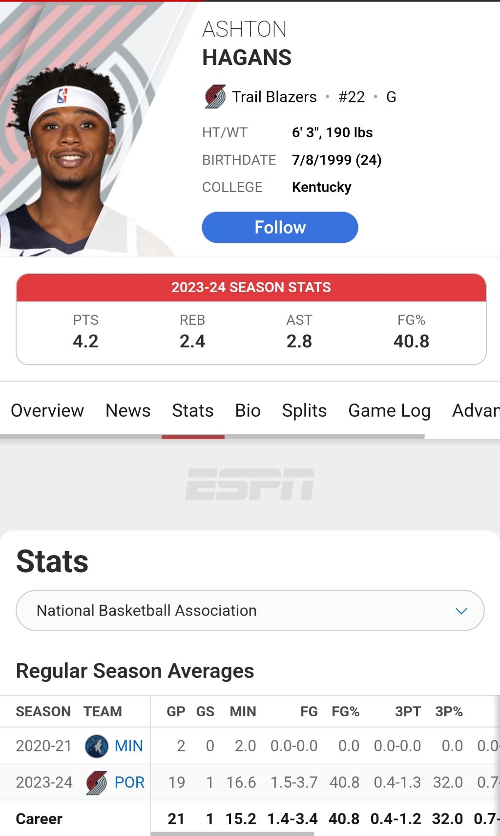Follow Ashton Hagans
The height and width of the screenshot is (836, 500).
pyautogui.click(x=280, y=227)
